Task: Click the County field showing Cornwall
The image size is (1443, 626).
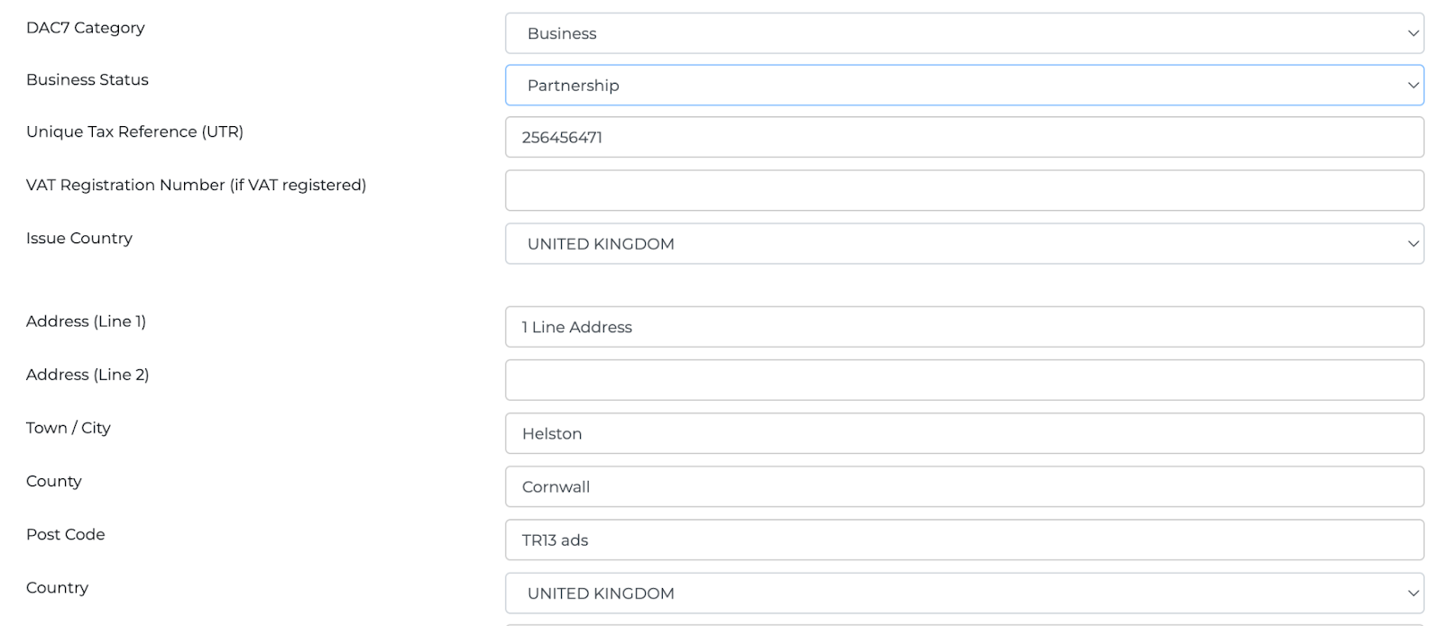Action: tap(964, 486)
